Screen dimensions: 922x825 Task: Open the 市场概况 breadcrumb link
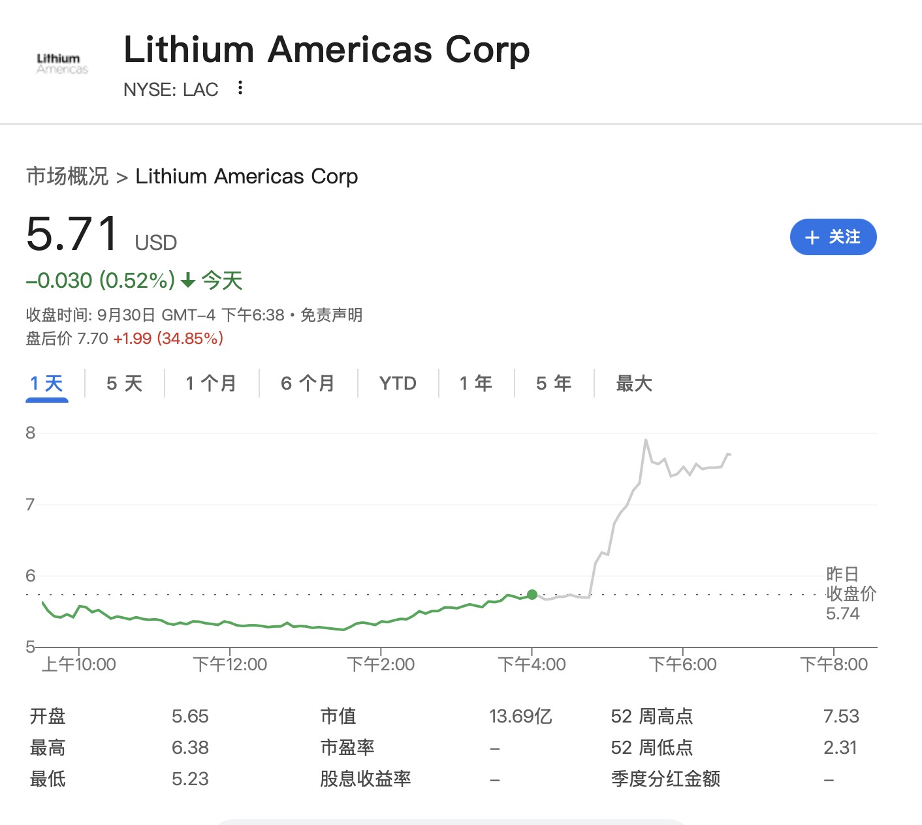coord(67,176)
